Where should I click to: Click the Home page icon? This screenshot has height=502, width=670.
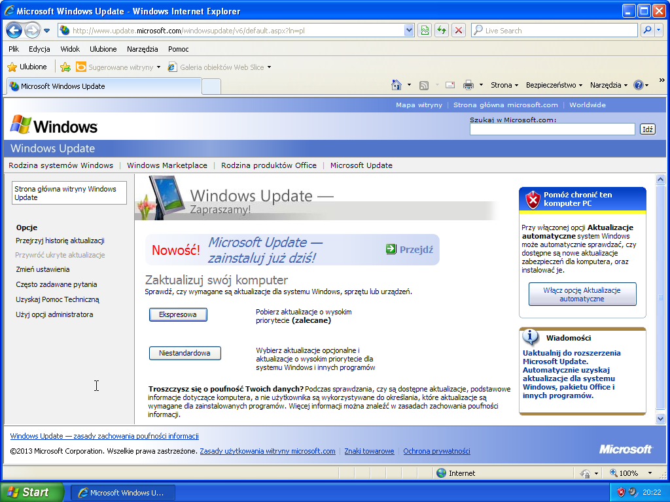pos(397,85)
